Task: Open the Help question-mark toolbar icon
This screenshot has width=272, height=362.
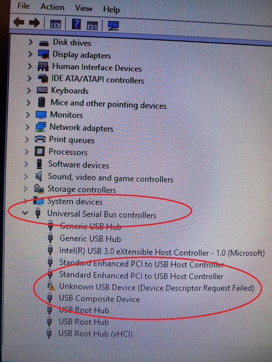Action: [x=76, y=24]
